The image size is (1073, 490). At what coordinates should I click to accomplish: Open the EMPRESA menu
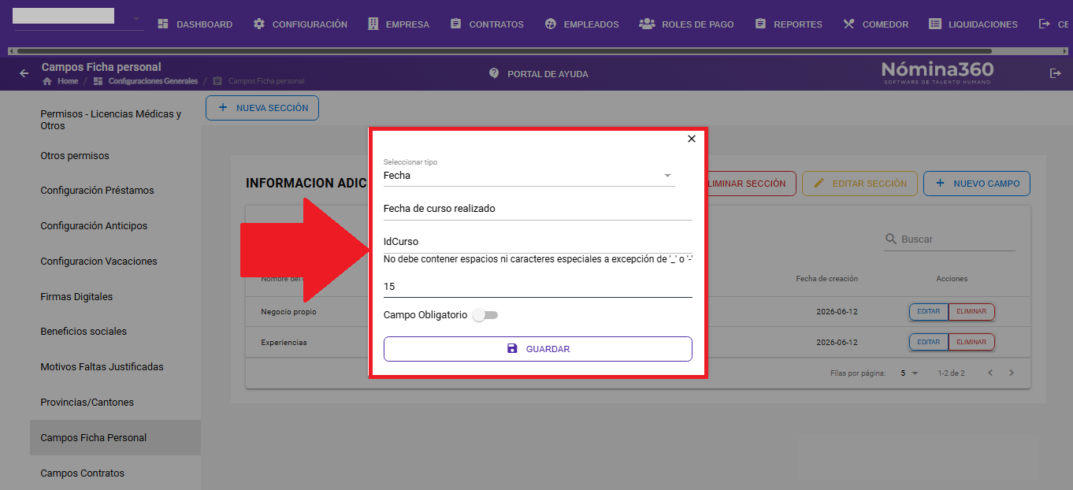(399, 24)
